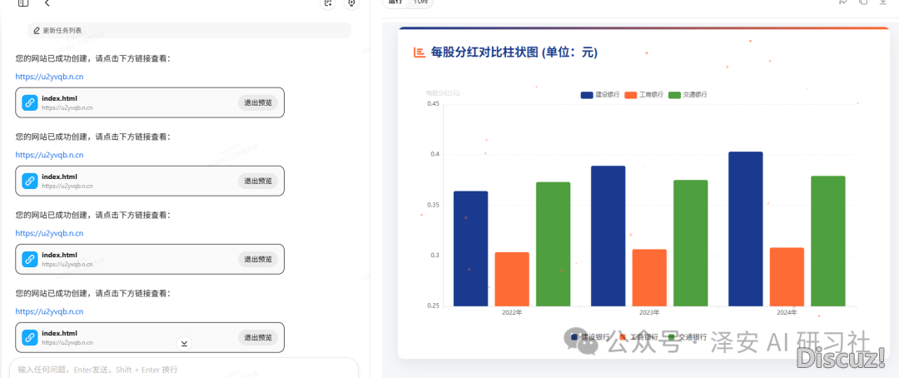The width and height of the screenshot is (899, 378).
Task: Click the back arrow icon
Action: [x=47, y=3]
